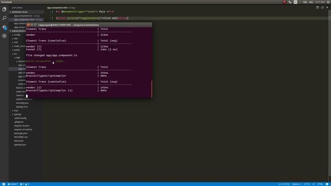Open the .gitignore file

[19, 122]
